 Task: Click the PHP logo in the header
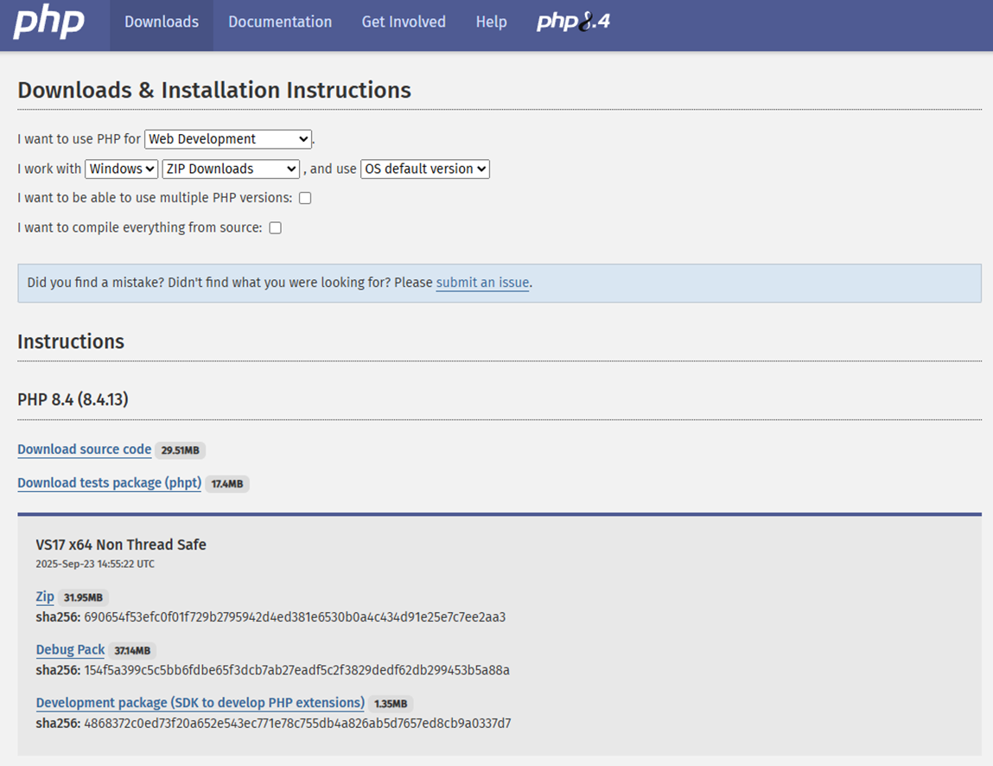tap(48, 22)
